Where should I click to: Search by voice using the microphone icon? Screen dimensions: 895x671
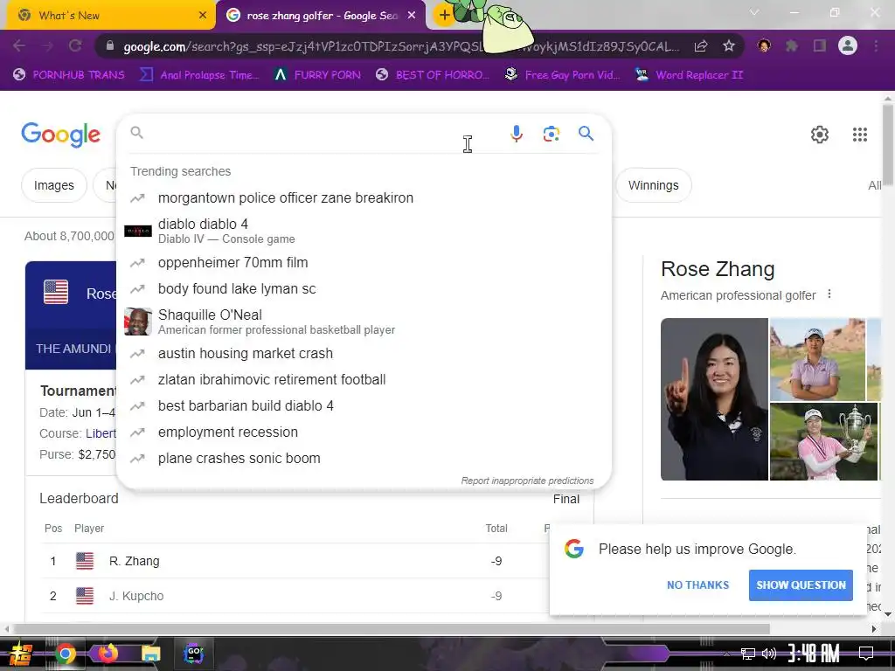516,134
